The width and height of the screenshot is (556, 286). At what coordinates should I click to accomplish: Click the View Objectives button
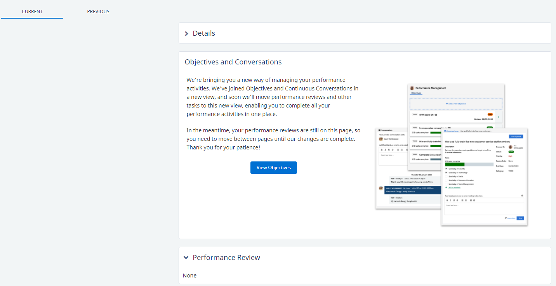coord(273,168)
